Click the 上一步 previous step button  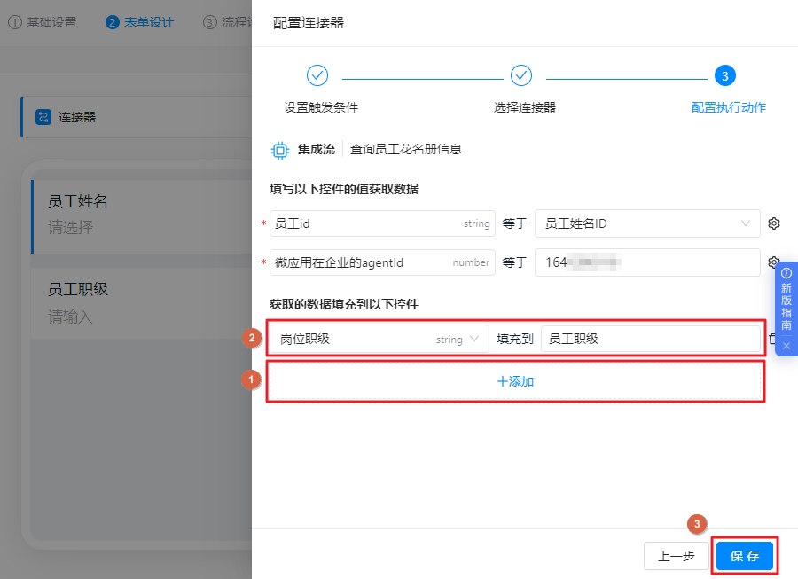pos(677,556)
